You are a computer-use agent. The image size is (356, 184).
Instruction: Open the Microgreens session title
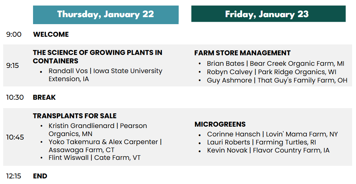220,124
